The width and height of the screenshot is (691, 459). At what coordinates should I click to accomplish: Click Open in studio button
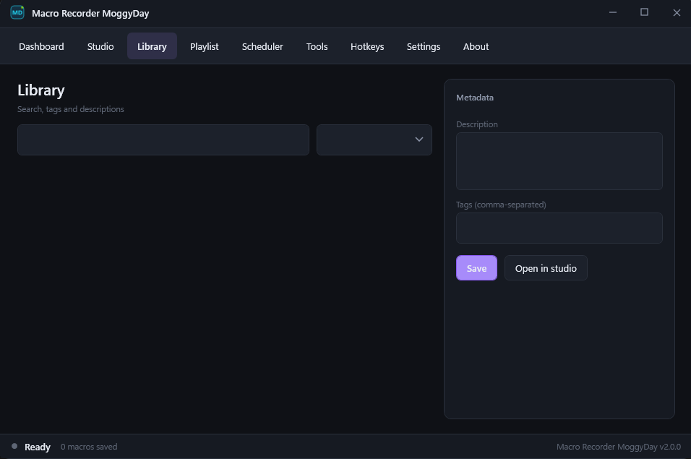546,268
